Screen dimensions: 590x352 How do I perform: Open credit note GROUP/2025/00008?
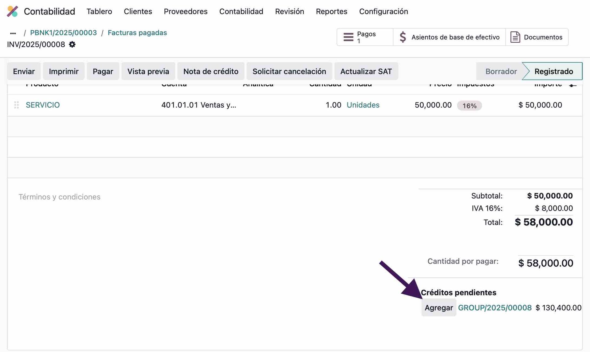pyautogui.click(x=495, y=307)
